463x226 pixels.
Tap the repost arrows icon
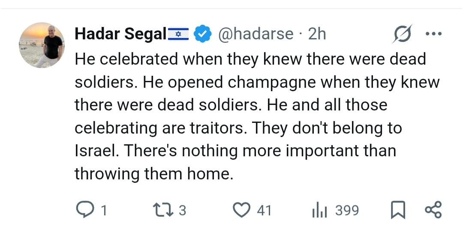[x=163, y=210]
